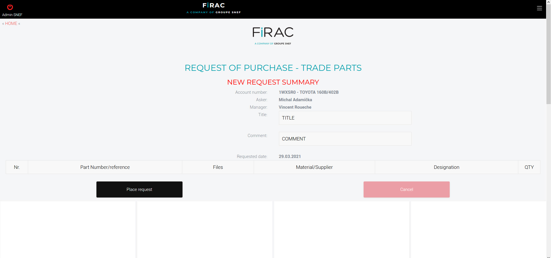Viewport: 551px width, 258px height.
Task: Click the scrollbar down arrow
Action: point(548,257)
